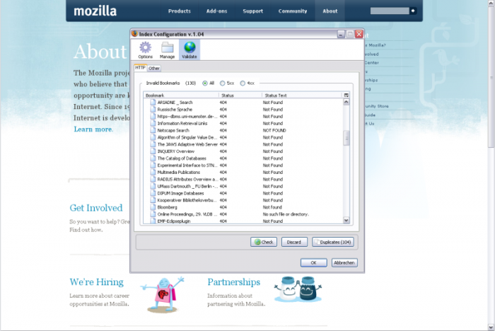Open Add-ons menu on Mozilla page
This screenshot has height=331, width=495.
[x=216, y=11]
